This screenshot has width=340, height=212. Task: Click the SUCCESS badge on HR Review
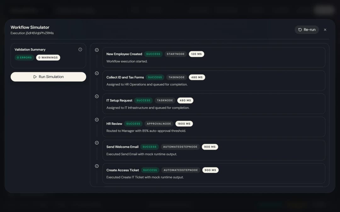click(x=133, y=124)
